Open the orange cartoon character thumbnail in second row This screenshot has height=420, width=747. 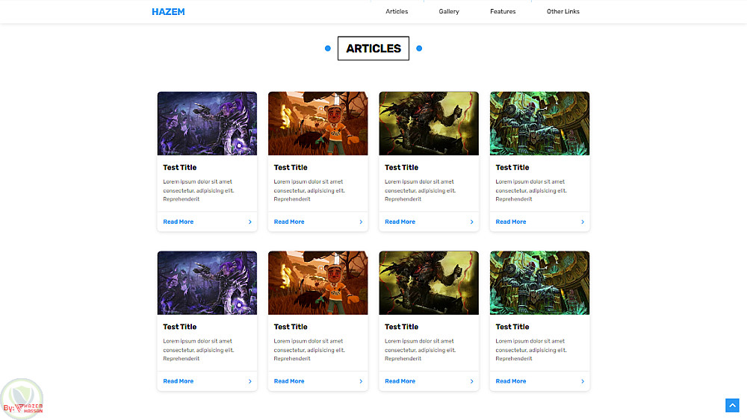317,283
